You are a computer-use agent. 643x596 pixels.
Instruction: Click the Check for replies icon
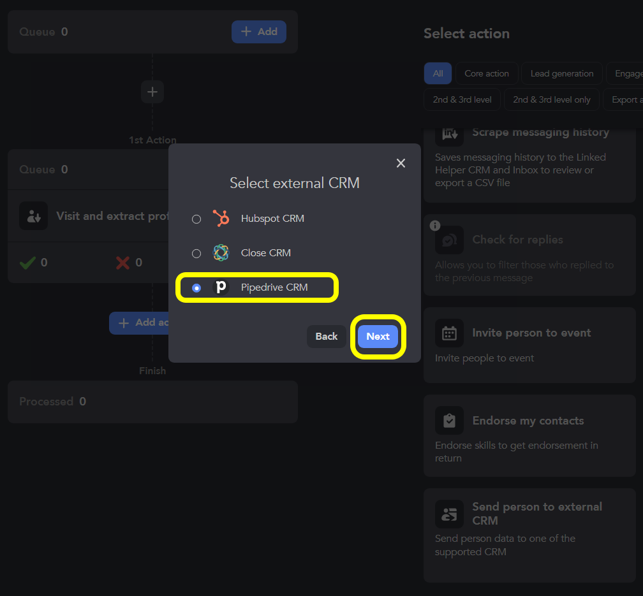[x=450, y=240]
